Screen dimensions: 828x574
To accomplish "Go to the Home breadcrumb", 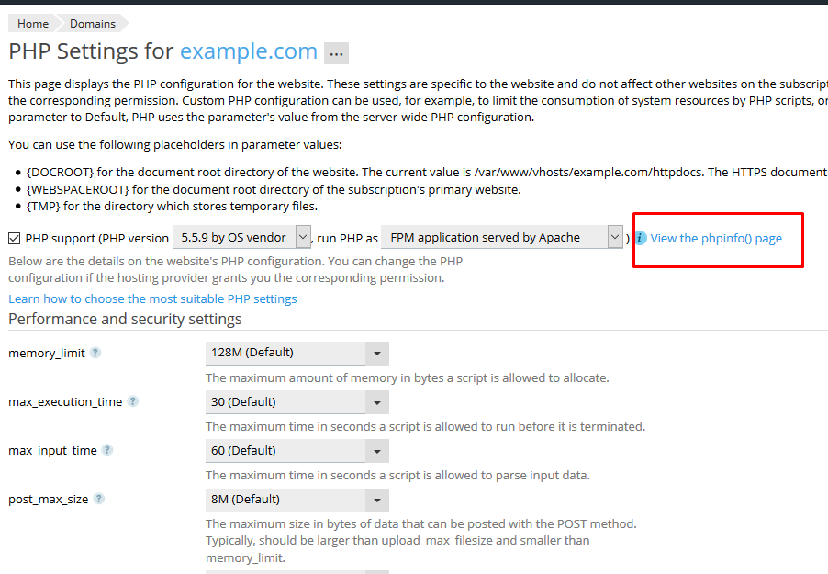I will point(33,23).
